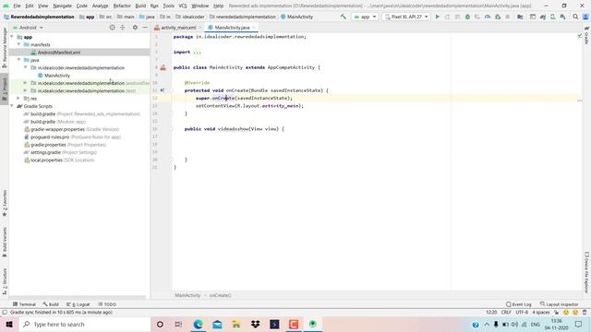Toggle the 1: Project tool window

[x=5, y=89]
